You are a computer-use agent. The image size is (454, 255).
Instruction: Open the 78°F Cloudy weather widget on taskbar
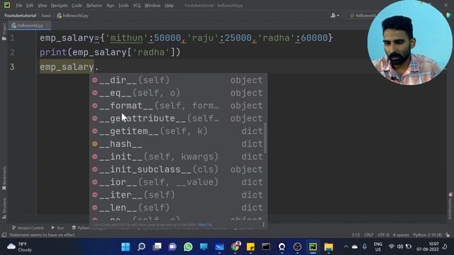pyautogui.click(x=20, y=247)
